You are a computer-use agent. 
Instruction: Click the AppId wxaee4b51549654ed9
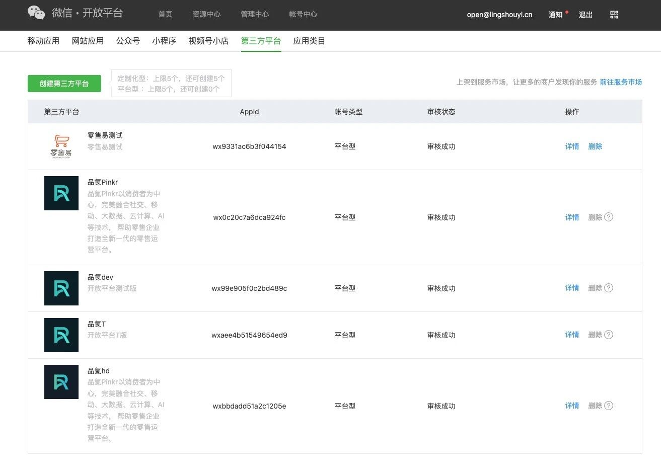pos(249,335)
